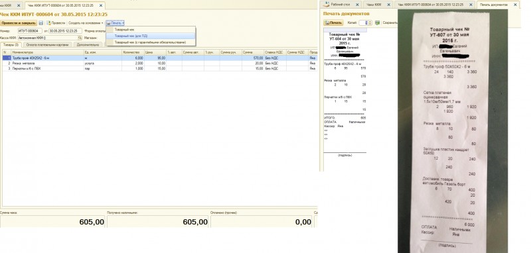Click the Касса ККМ field Автономная ККМ
531x253 pixels.
pyautogui.click(x=48, y=38)
